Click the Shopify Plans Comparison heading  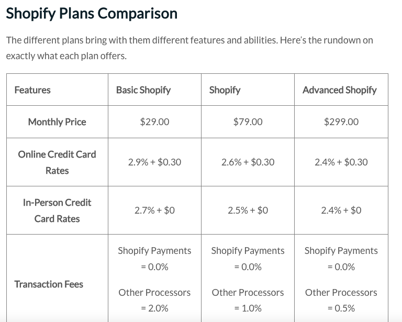click(92, 14)
